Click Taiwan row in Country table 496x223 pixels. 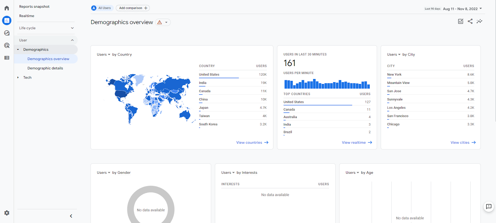point(233,116)
